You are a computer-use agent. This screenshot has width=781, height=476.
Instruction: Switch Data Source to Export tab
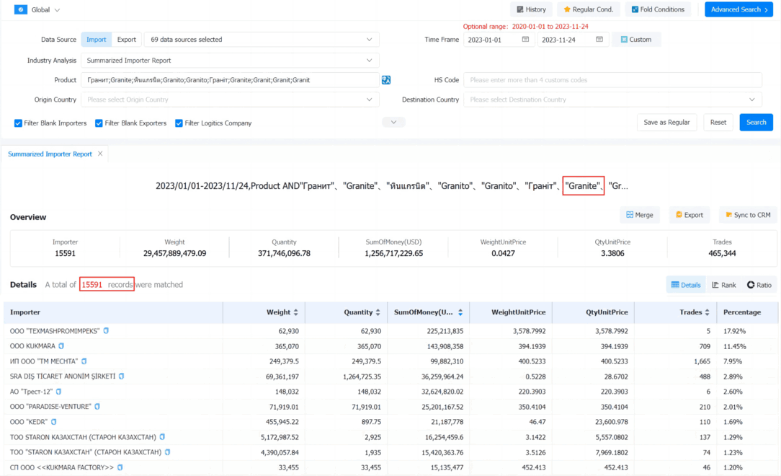(127, 40)
